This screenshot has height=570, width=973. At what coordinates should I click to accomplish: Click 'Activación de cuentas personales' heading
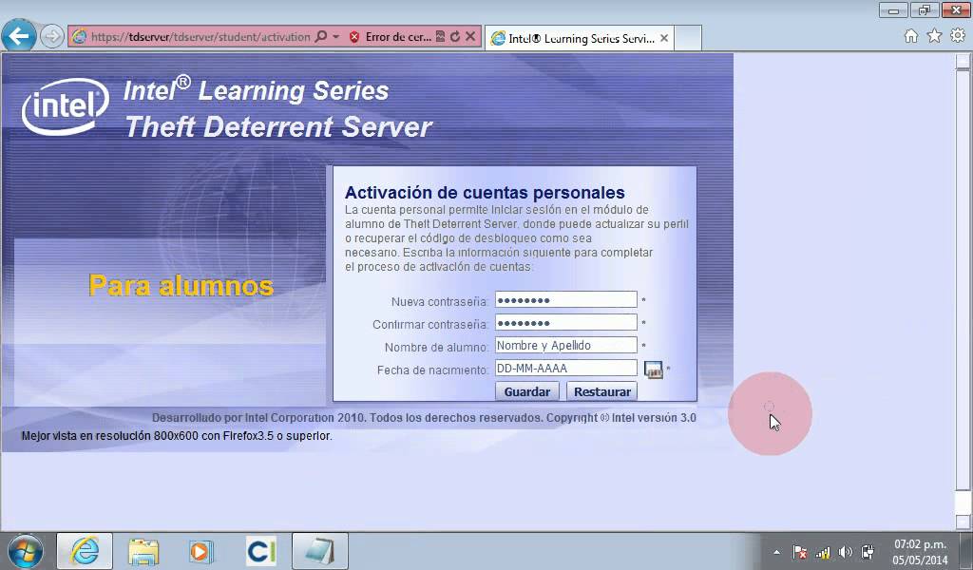pyautogui.click(x=485, y=192)
